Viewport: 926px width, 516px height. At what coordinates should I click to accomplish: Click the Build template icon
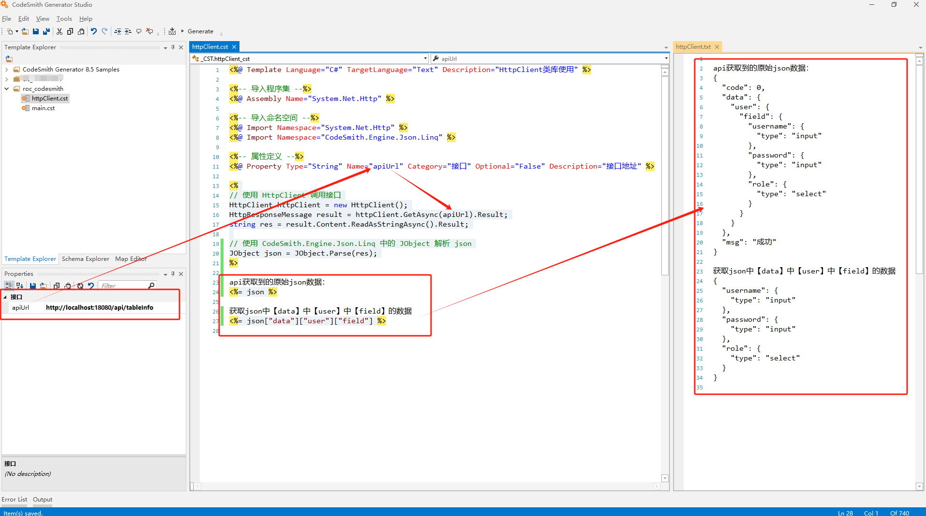(172, 31)
